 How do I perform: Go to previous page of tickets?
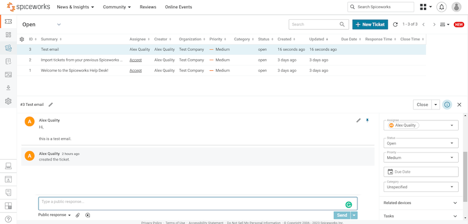pos(423,25)
